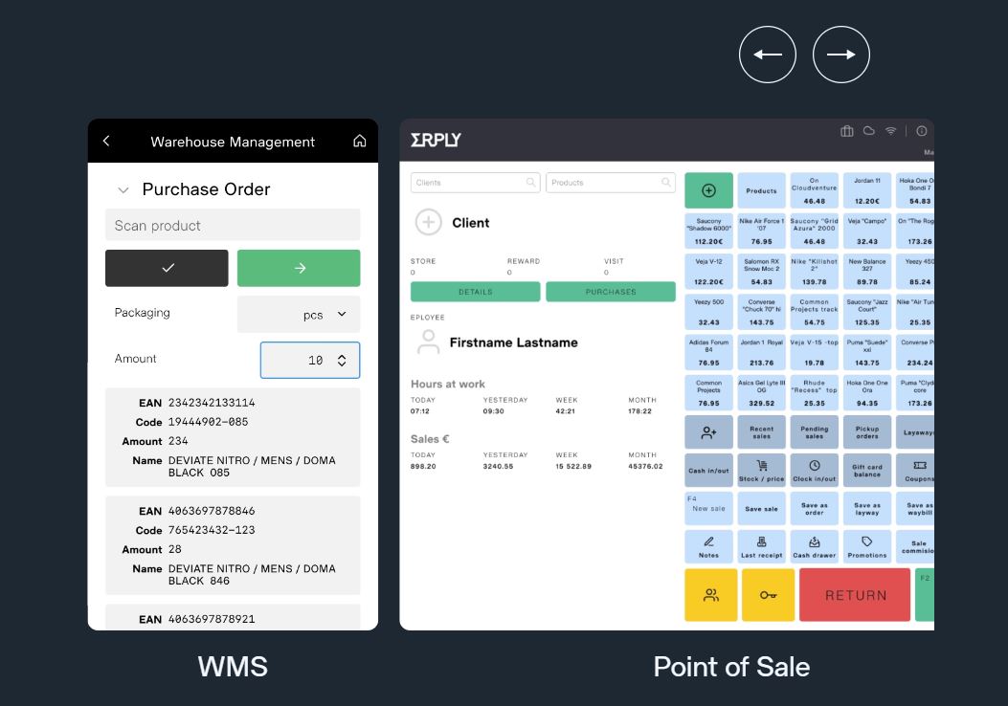
Task: Click the cloud sync icon
Action: click(868, 131)
